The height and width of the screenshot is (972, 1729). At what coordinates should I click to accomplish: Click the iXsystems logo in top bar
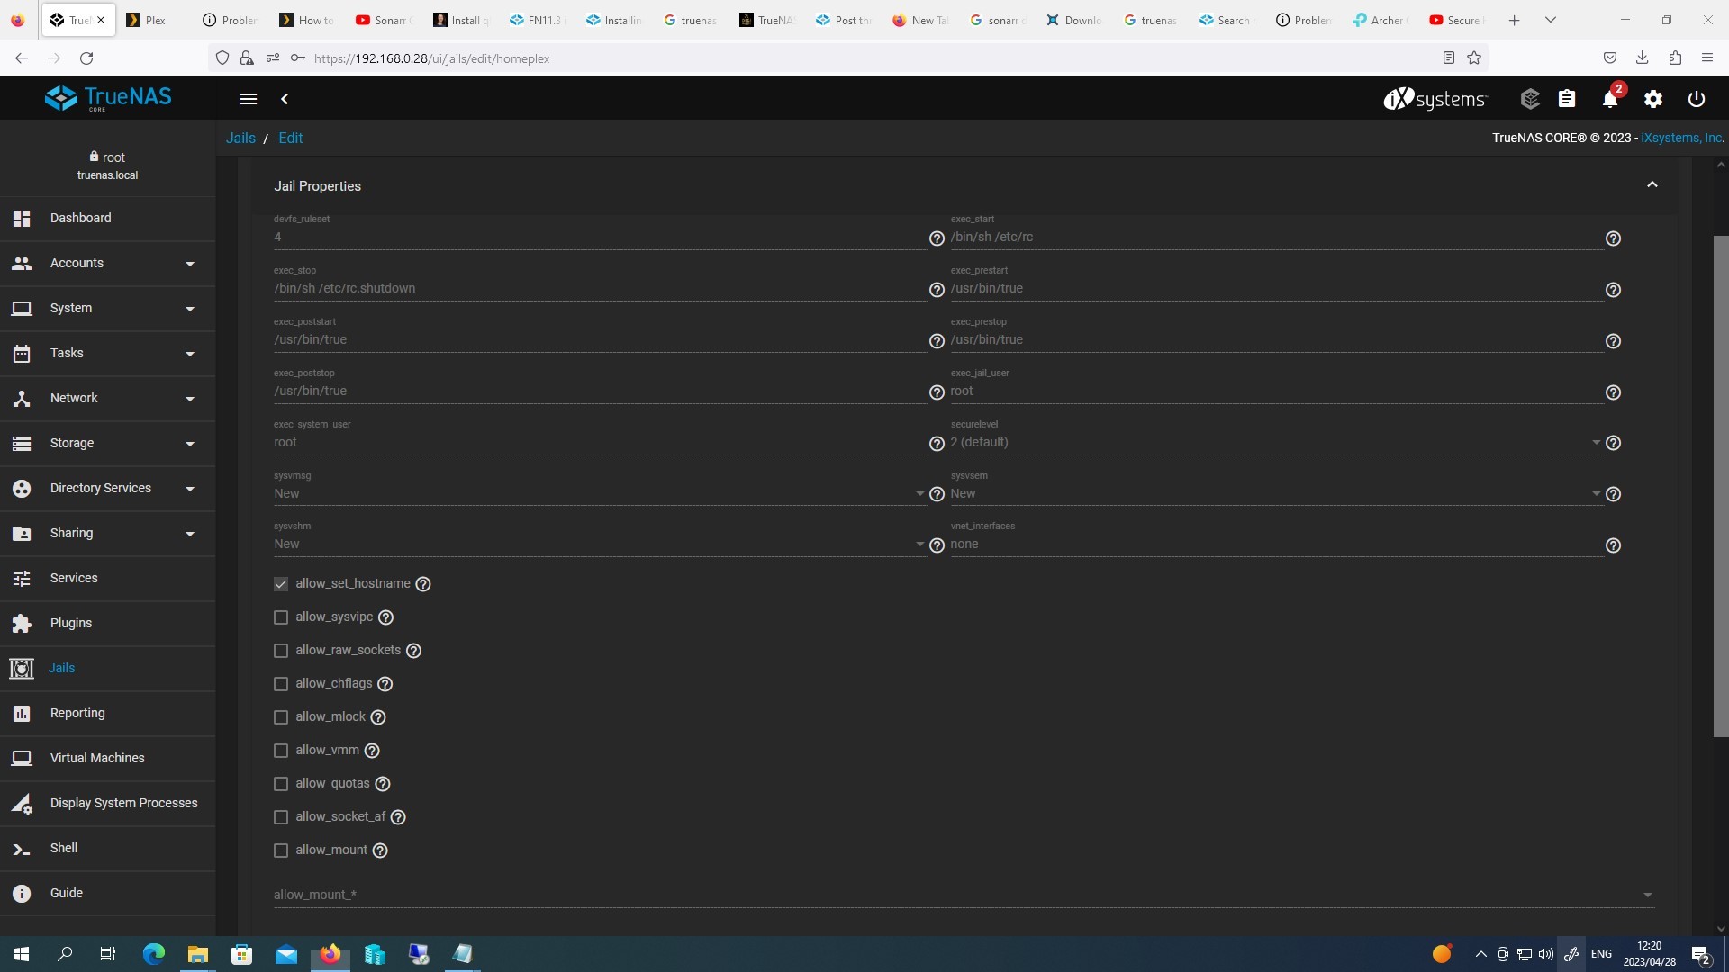click(x=1435, y=99)
